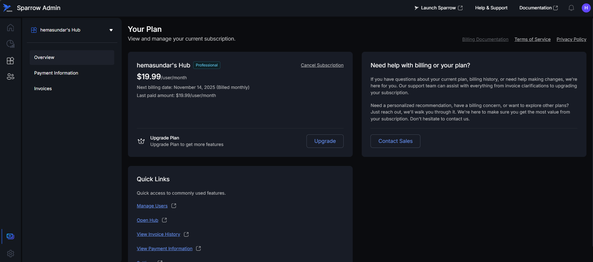
Task: Go to Payment Information section
Action: tap(56, 73)
